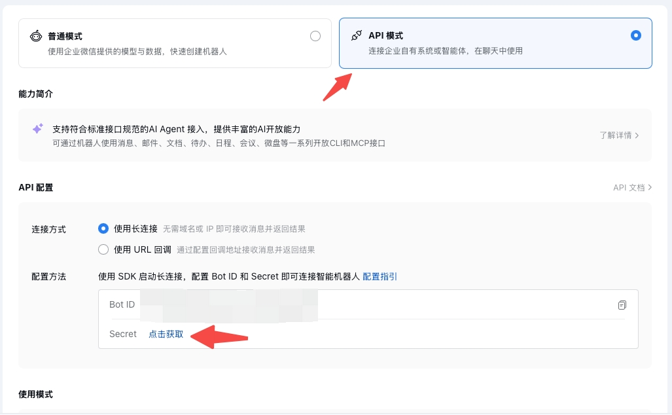Click the API 配置 section heading
The height and width of the screenshot is (415, 672).
pyautogui.click(x=35, y=187)
